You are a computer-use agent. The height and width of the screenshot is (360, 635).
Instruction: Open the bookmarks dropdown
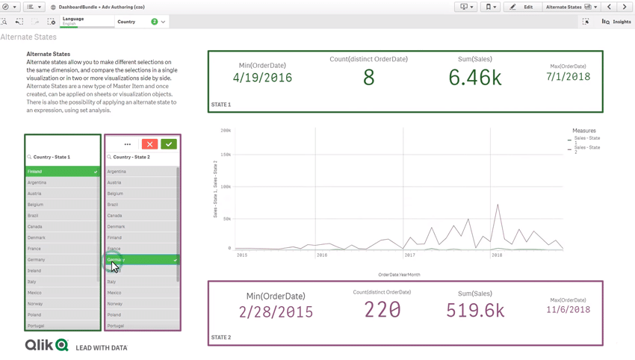[489, 7]
